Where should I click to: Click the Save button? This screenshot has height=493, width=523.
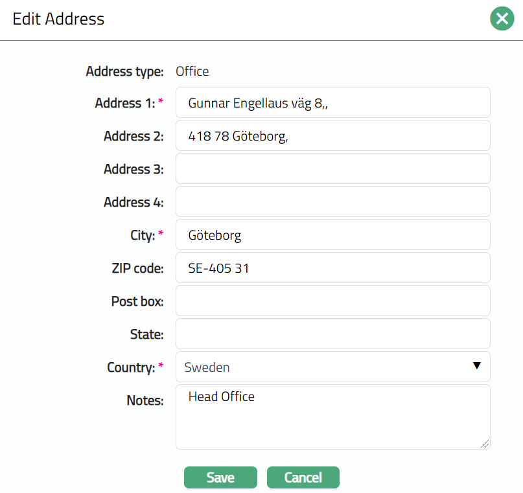(x=220, y=477)
